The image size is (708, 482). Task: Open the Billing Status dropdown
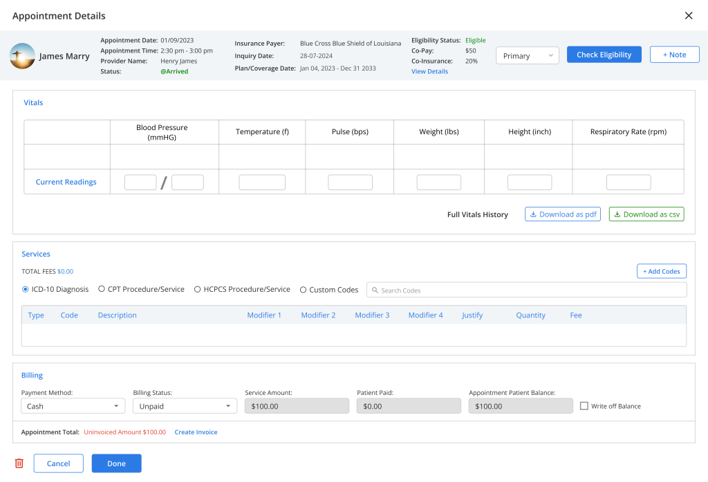pyautogui.click(x=185, y=406)
